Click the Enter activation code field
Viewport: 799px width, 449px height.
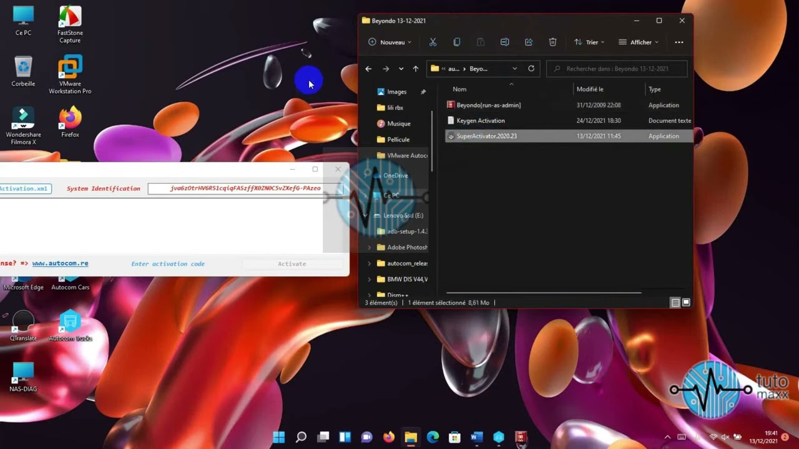coord(168,264)
